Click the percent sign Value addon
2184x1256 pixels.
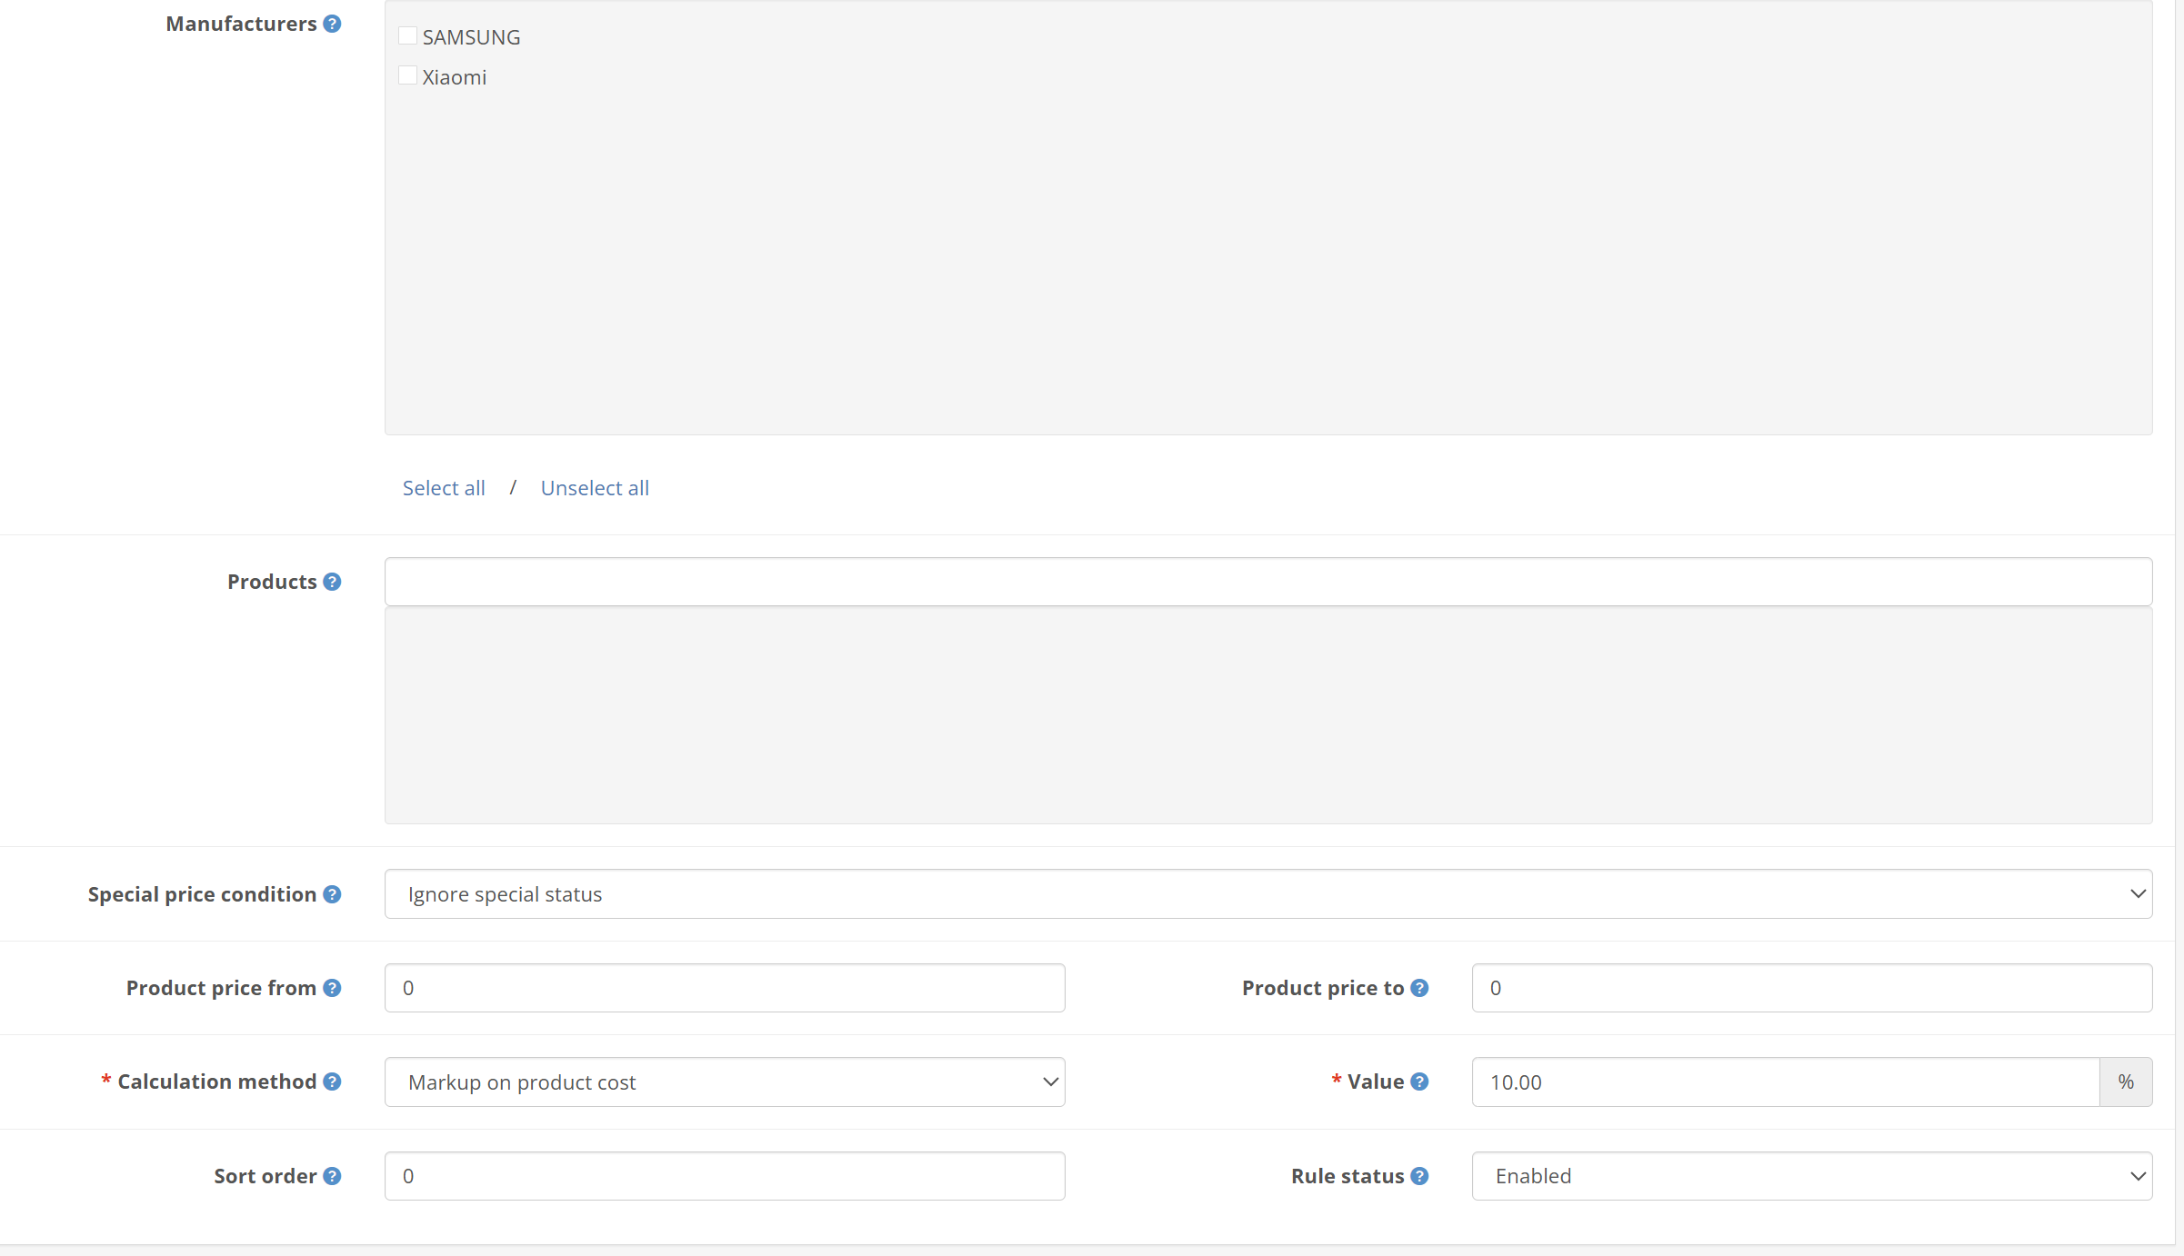pos(2126,1082)
